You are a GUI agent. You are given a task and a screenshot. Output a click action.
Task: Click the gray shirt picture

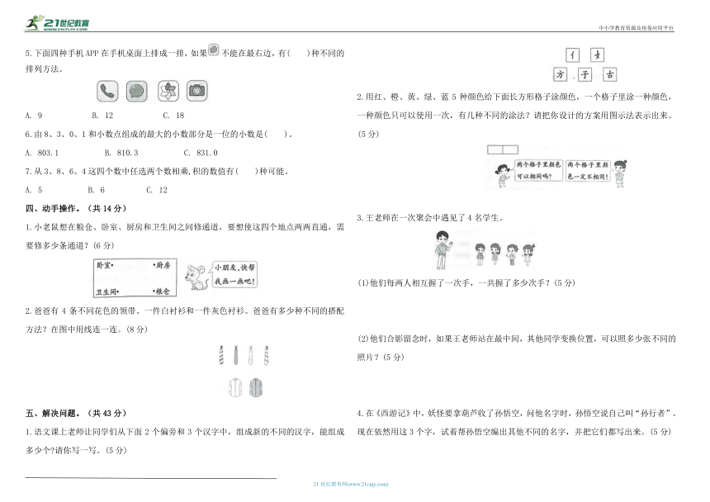[256, 388]
